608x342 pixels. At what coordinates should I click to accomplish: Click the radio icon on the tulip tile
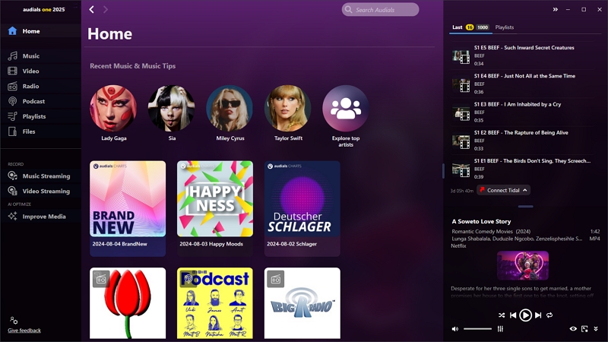point(101,279)
